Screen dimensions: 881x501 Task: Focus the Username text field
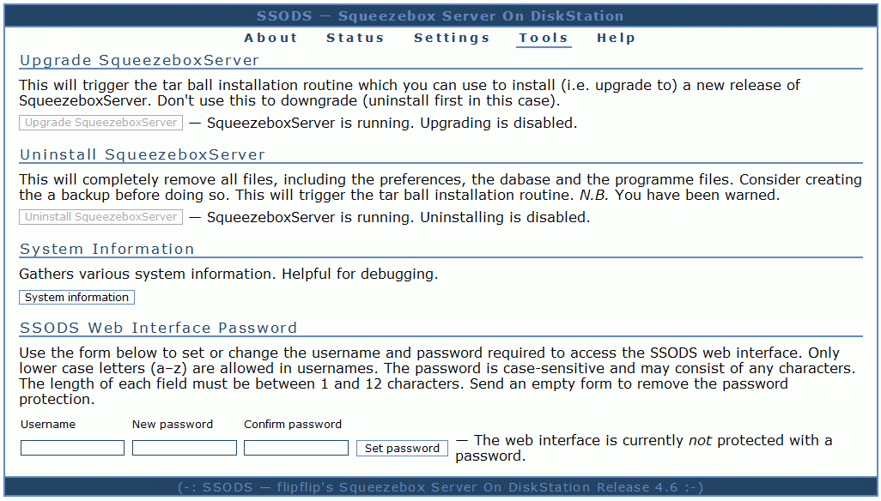pyautogui.click(x=73, y=448)
